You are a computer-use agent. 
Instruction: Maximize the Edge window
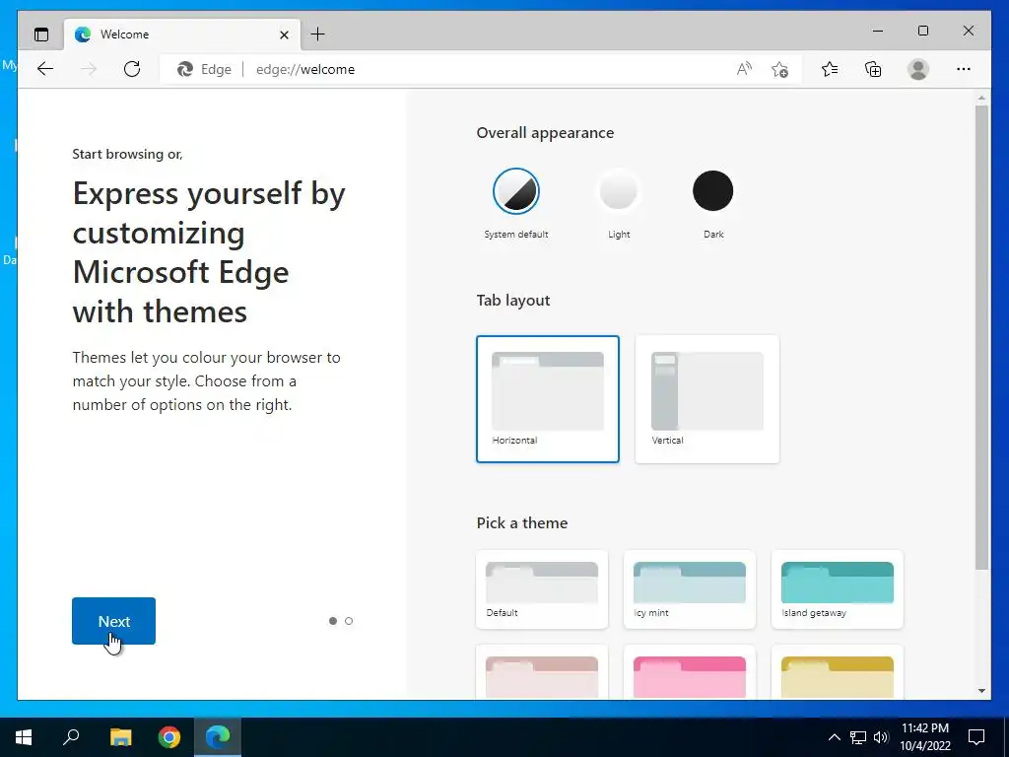(922, 31)
